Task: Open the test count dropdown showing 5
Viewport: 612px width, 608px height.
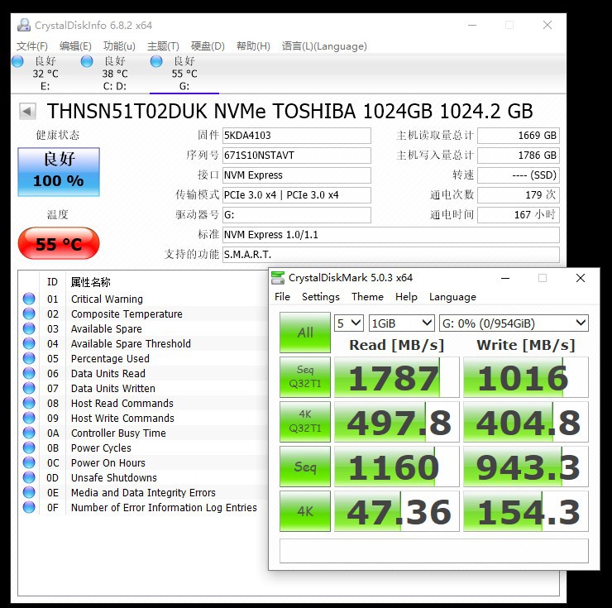Action: tap(349, 323)
